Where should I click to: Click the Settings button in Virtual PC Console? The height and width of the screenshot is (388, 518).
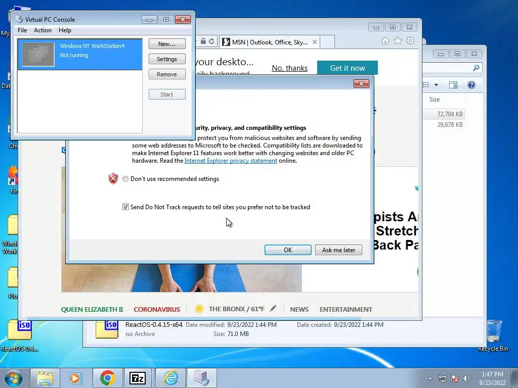167,59
